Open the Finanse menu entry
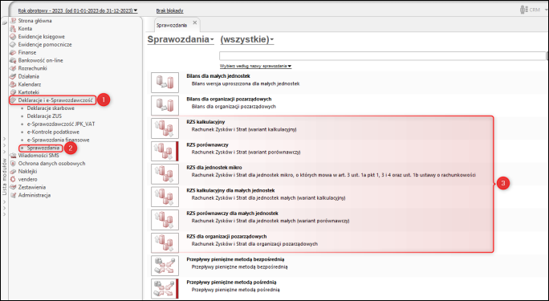This screenshot has width=549, height=301. click(x=27, y=52)
